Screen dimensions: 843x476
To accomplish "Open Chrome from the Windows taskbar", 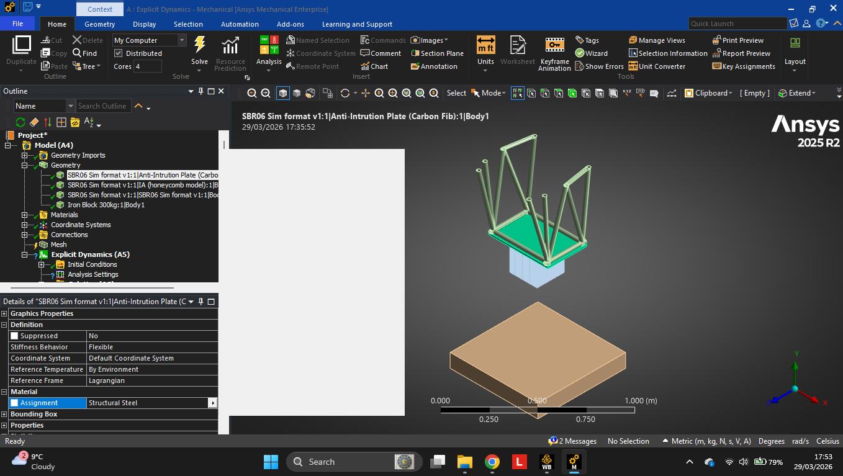I will point(492,462).
